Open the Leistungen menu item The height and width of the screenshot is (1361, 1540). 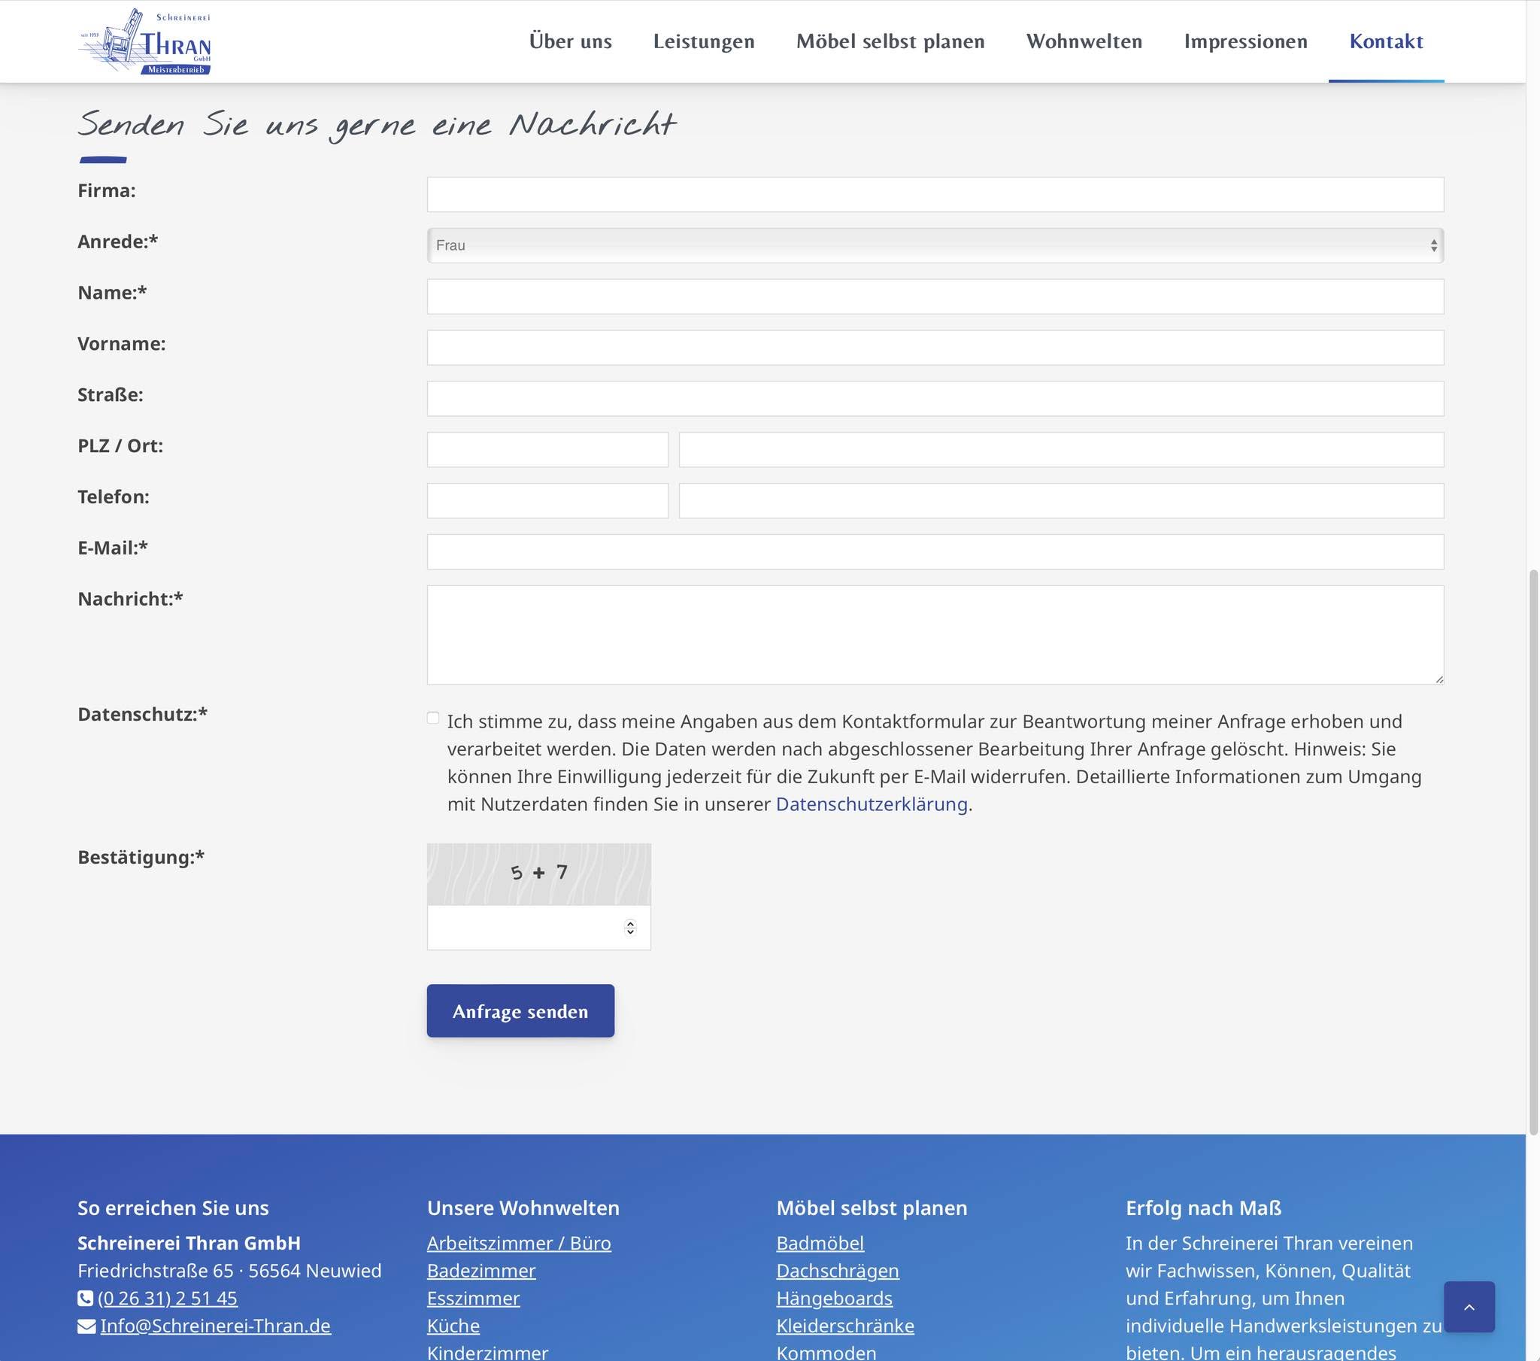pyautogui.click(x=703, y=41)
